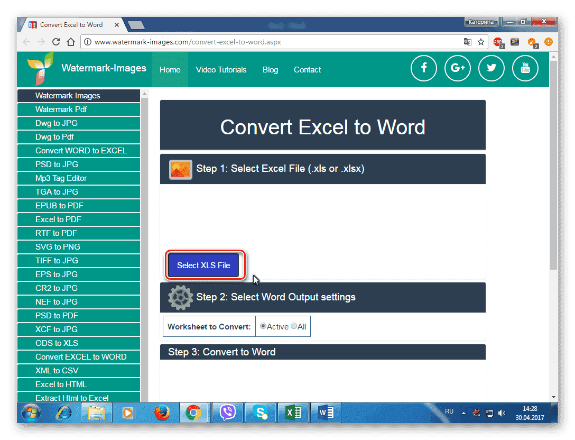Open Viber from the taskbar

click(x=227, y=412)
